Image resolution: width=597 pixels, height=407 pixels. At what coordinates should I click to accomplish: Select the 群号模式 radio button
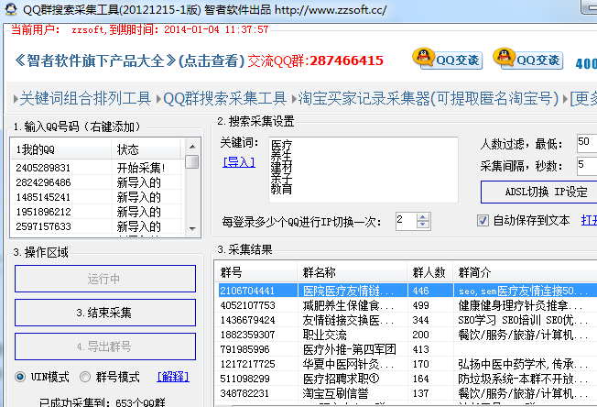point(86,377)
